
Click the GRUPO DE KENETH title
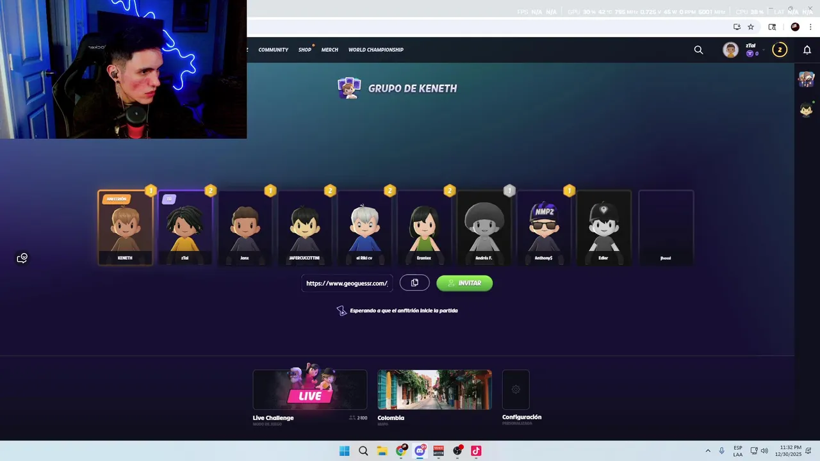click(x=413, y=88)
